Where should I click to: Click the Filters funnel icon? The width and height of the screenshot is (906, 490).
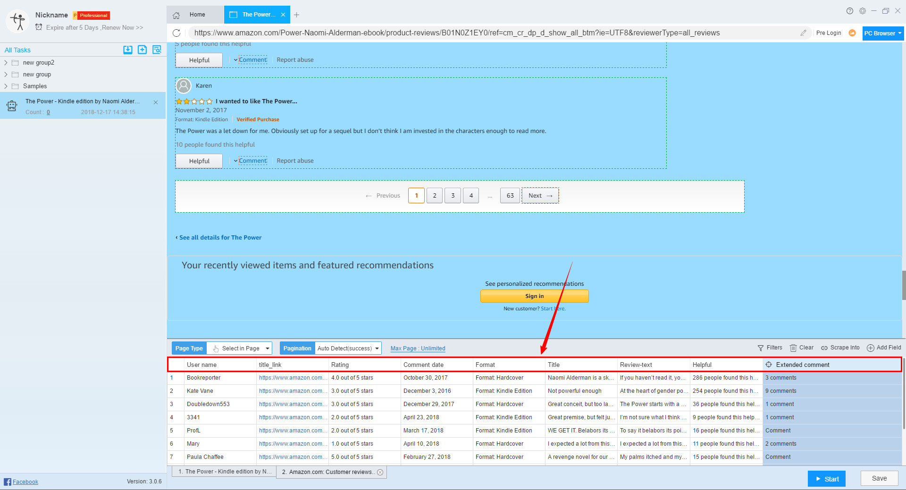(761, 348)
